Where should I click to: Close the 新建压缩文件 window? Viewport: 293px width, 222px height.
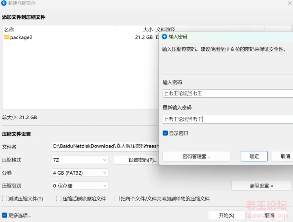(x=290, y=3)
